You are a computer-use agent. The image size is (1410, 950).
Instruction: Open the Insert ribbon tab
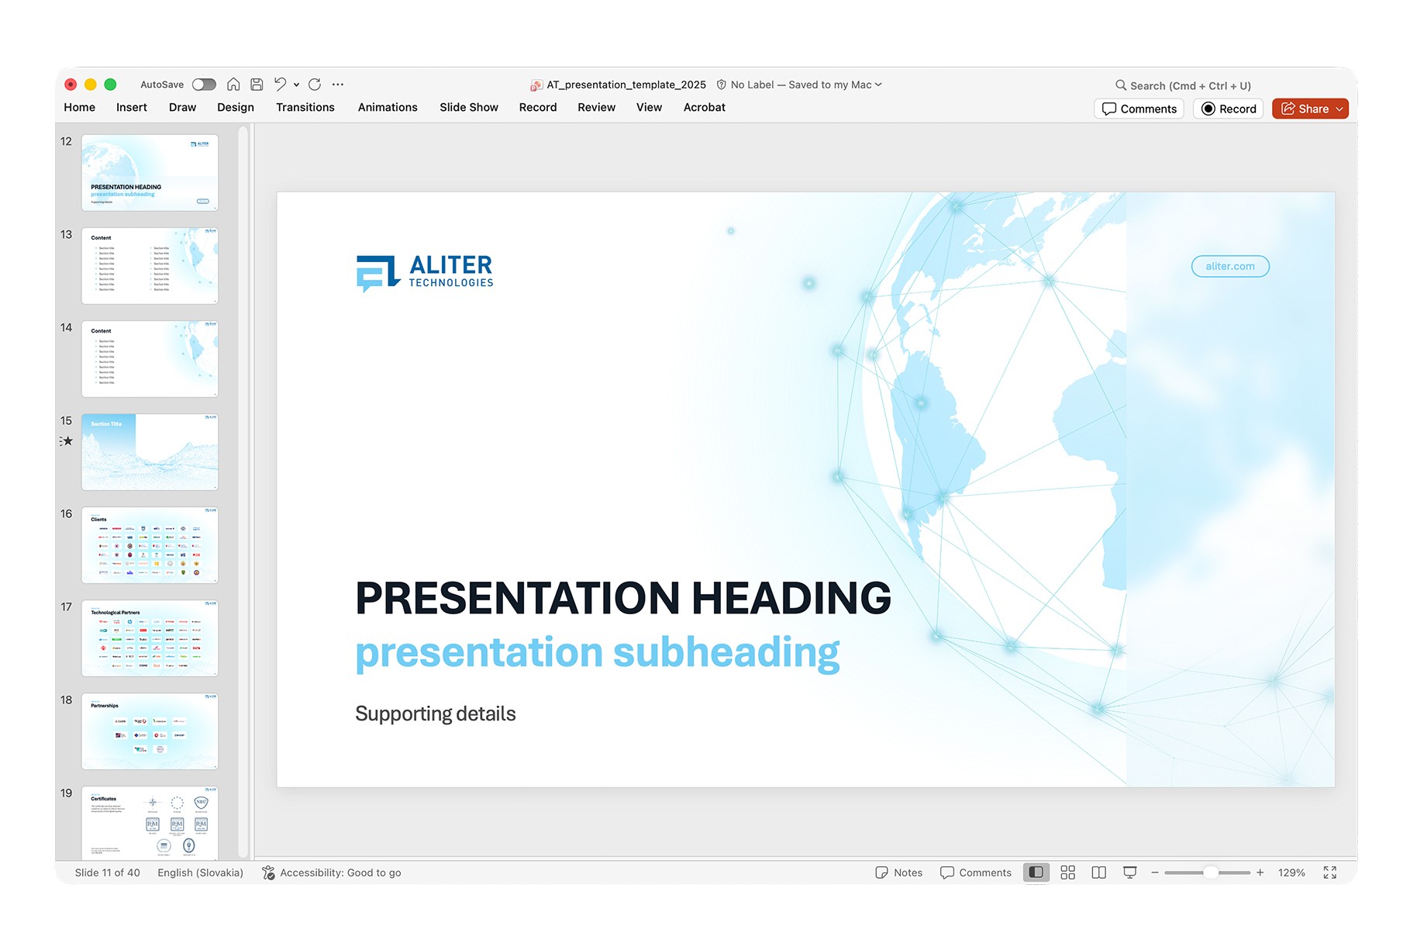[x=132, y=107]
